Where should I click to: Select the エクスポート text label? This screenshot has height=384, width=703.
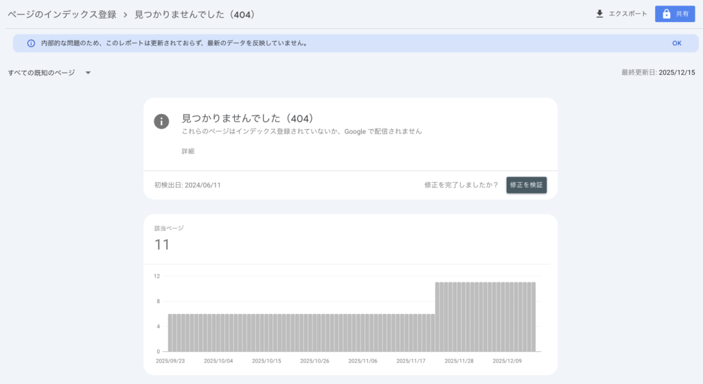click(627, 14)
